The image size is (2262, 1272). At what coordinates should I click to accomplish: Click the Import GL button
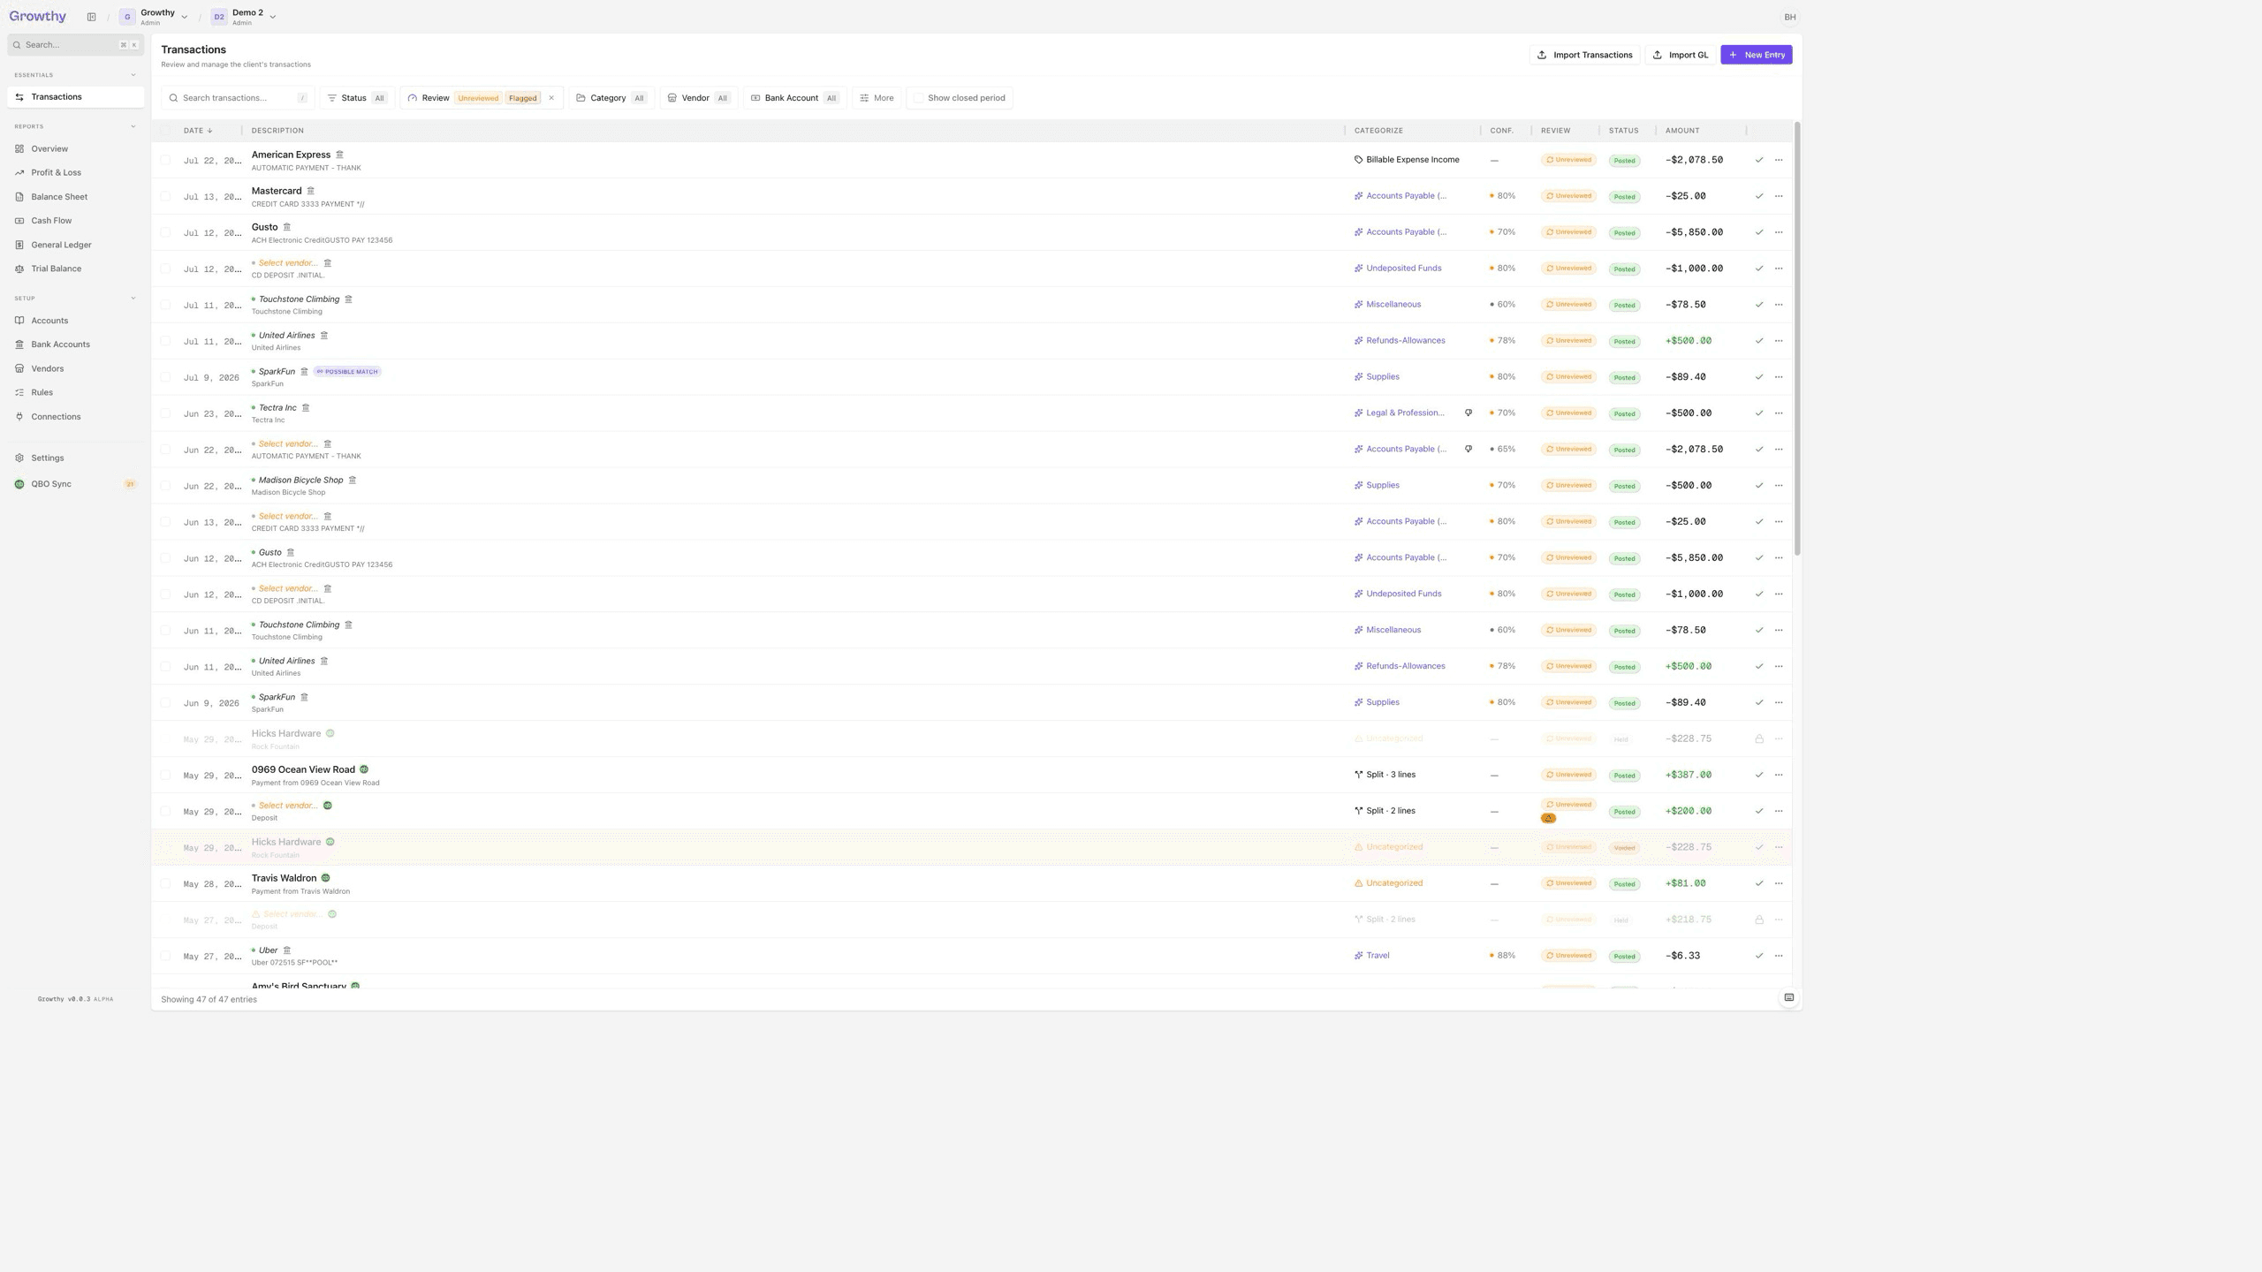tap(1680, 55)
